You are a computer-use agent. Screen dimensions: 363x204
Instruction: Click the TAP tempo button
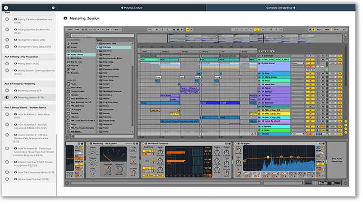(77, 30)
